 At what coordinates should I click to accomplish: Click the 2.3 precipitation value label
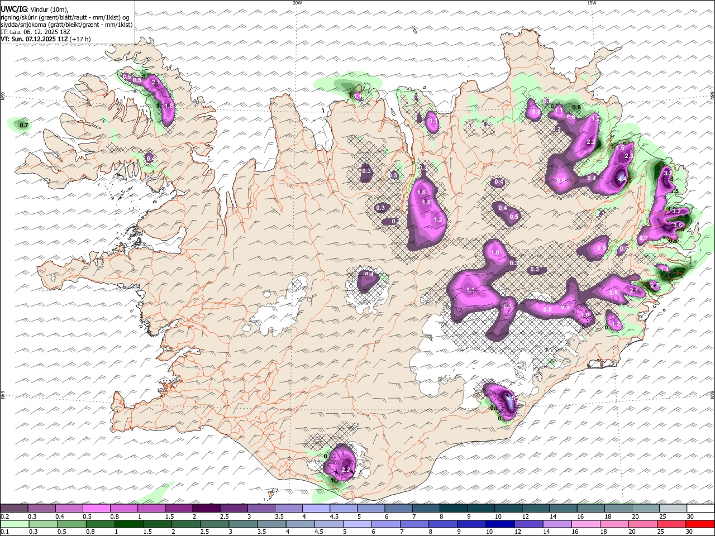click(x=628, y=156)
